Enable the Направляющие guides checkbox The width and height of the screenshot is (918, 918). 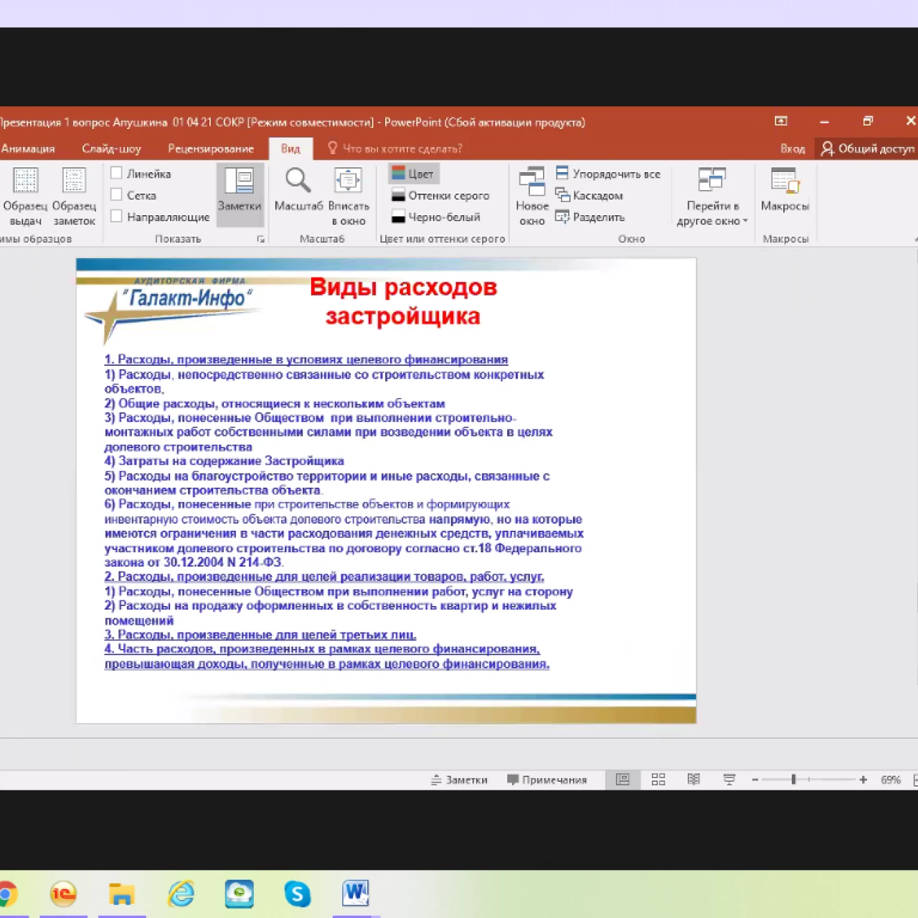(117, 216)
